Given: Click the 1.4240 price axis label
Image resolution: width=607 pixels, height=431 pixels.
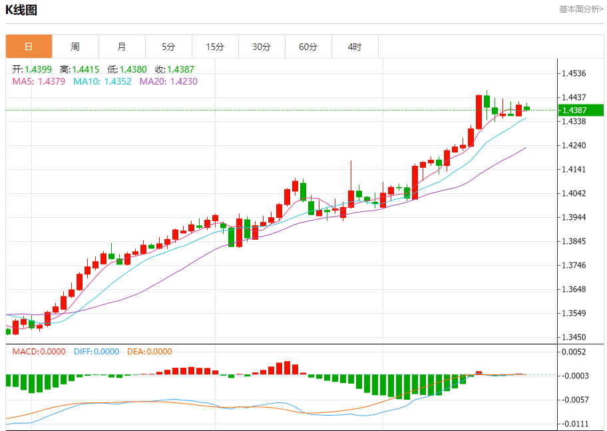Looking at the screenshot, I should (x=574, y=145).
